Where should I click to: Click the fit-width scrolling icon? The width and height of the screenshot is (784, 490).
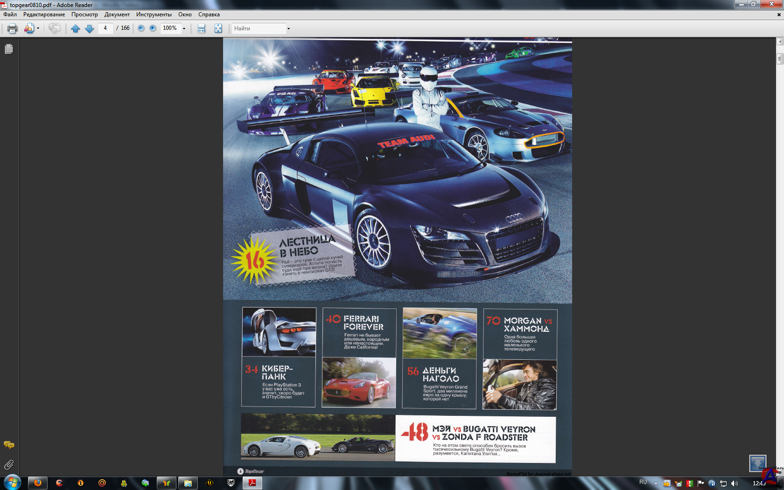[x=201, y=28]
